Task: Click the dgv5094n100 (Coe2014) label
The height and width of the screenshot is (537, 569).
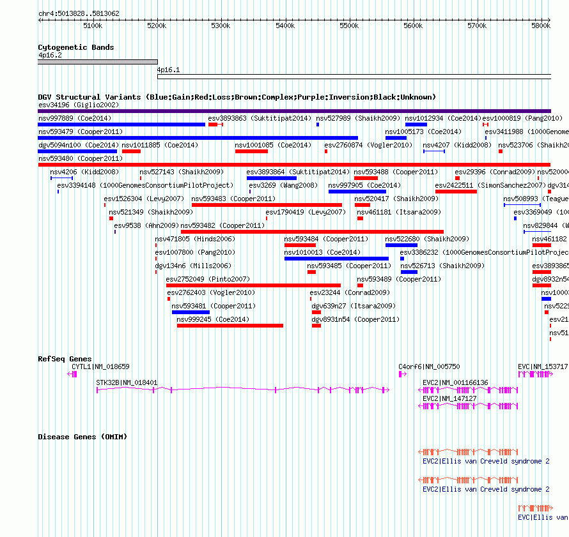Action: click(79, 145)
